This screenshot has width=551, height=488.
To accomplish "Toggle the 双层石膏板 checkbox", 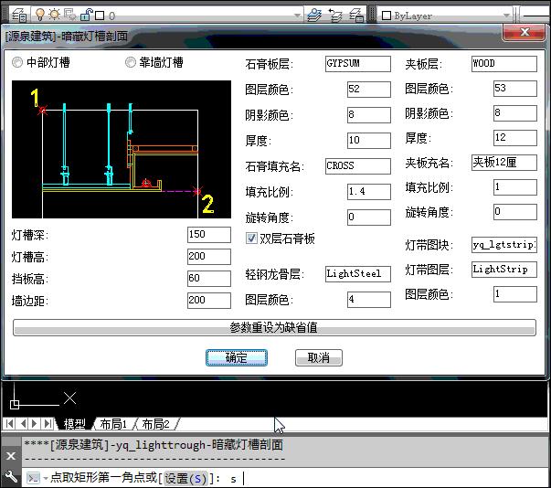I will click(252, 239).
